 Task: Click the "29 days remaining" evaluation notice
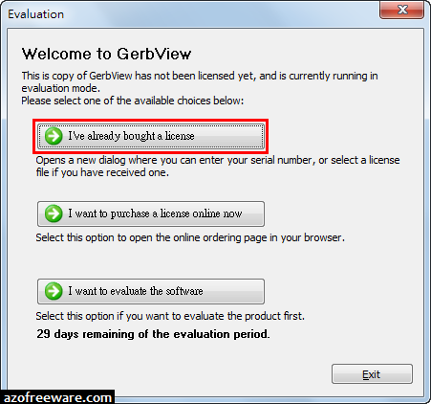[x=153, y=334]
